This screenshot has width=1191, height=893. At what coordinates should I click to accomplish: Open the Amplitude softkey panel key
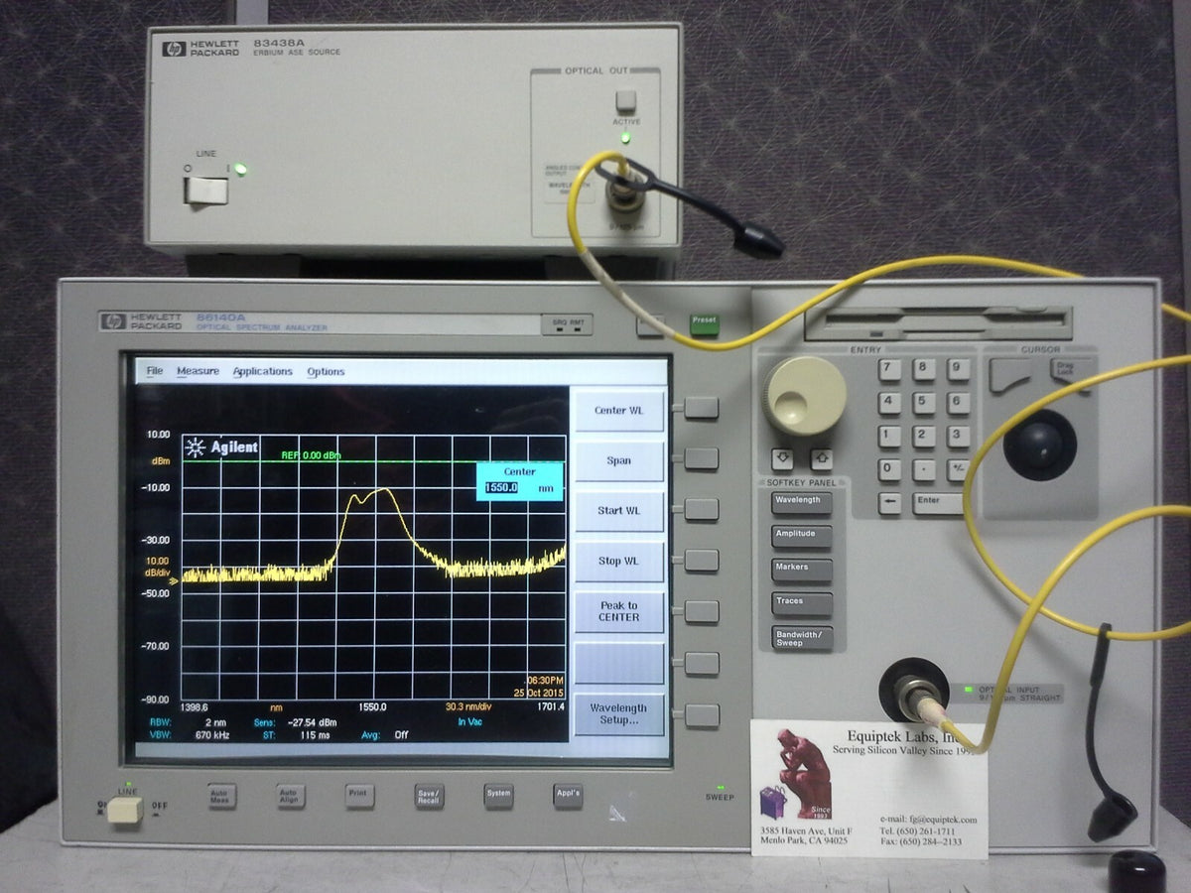[x=801, y=537]
